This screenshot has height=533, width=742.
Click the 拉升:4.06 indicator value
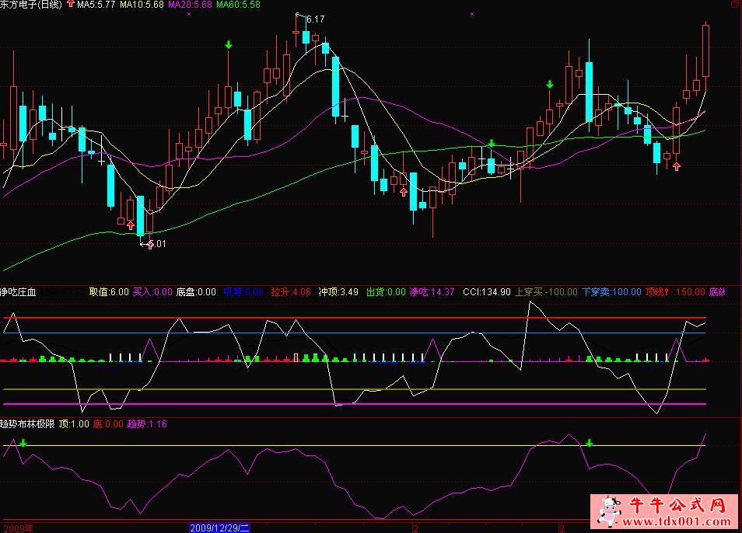[291, 292]
